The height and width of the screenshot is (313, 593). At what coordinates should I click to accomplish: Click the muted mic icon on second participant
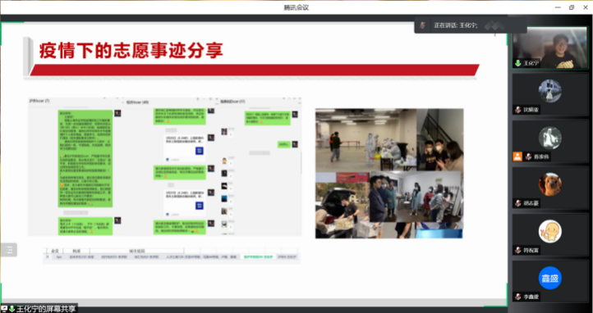(x=517, y=110)
